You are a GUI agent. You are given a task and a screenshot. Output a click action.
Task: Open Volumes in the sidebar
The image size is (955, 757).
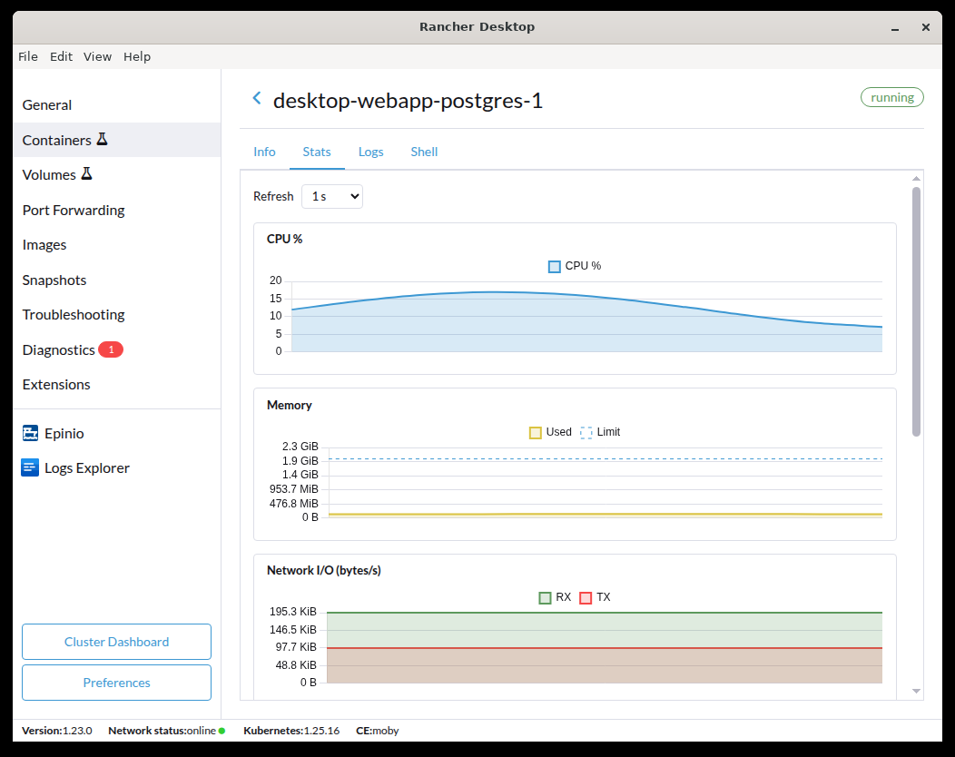pos(117,175)
